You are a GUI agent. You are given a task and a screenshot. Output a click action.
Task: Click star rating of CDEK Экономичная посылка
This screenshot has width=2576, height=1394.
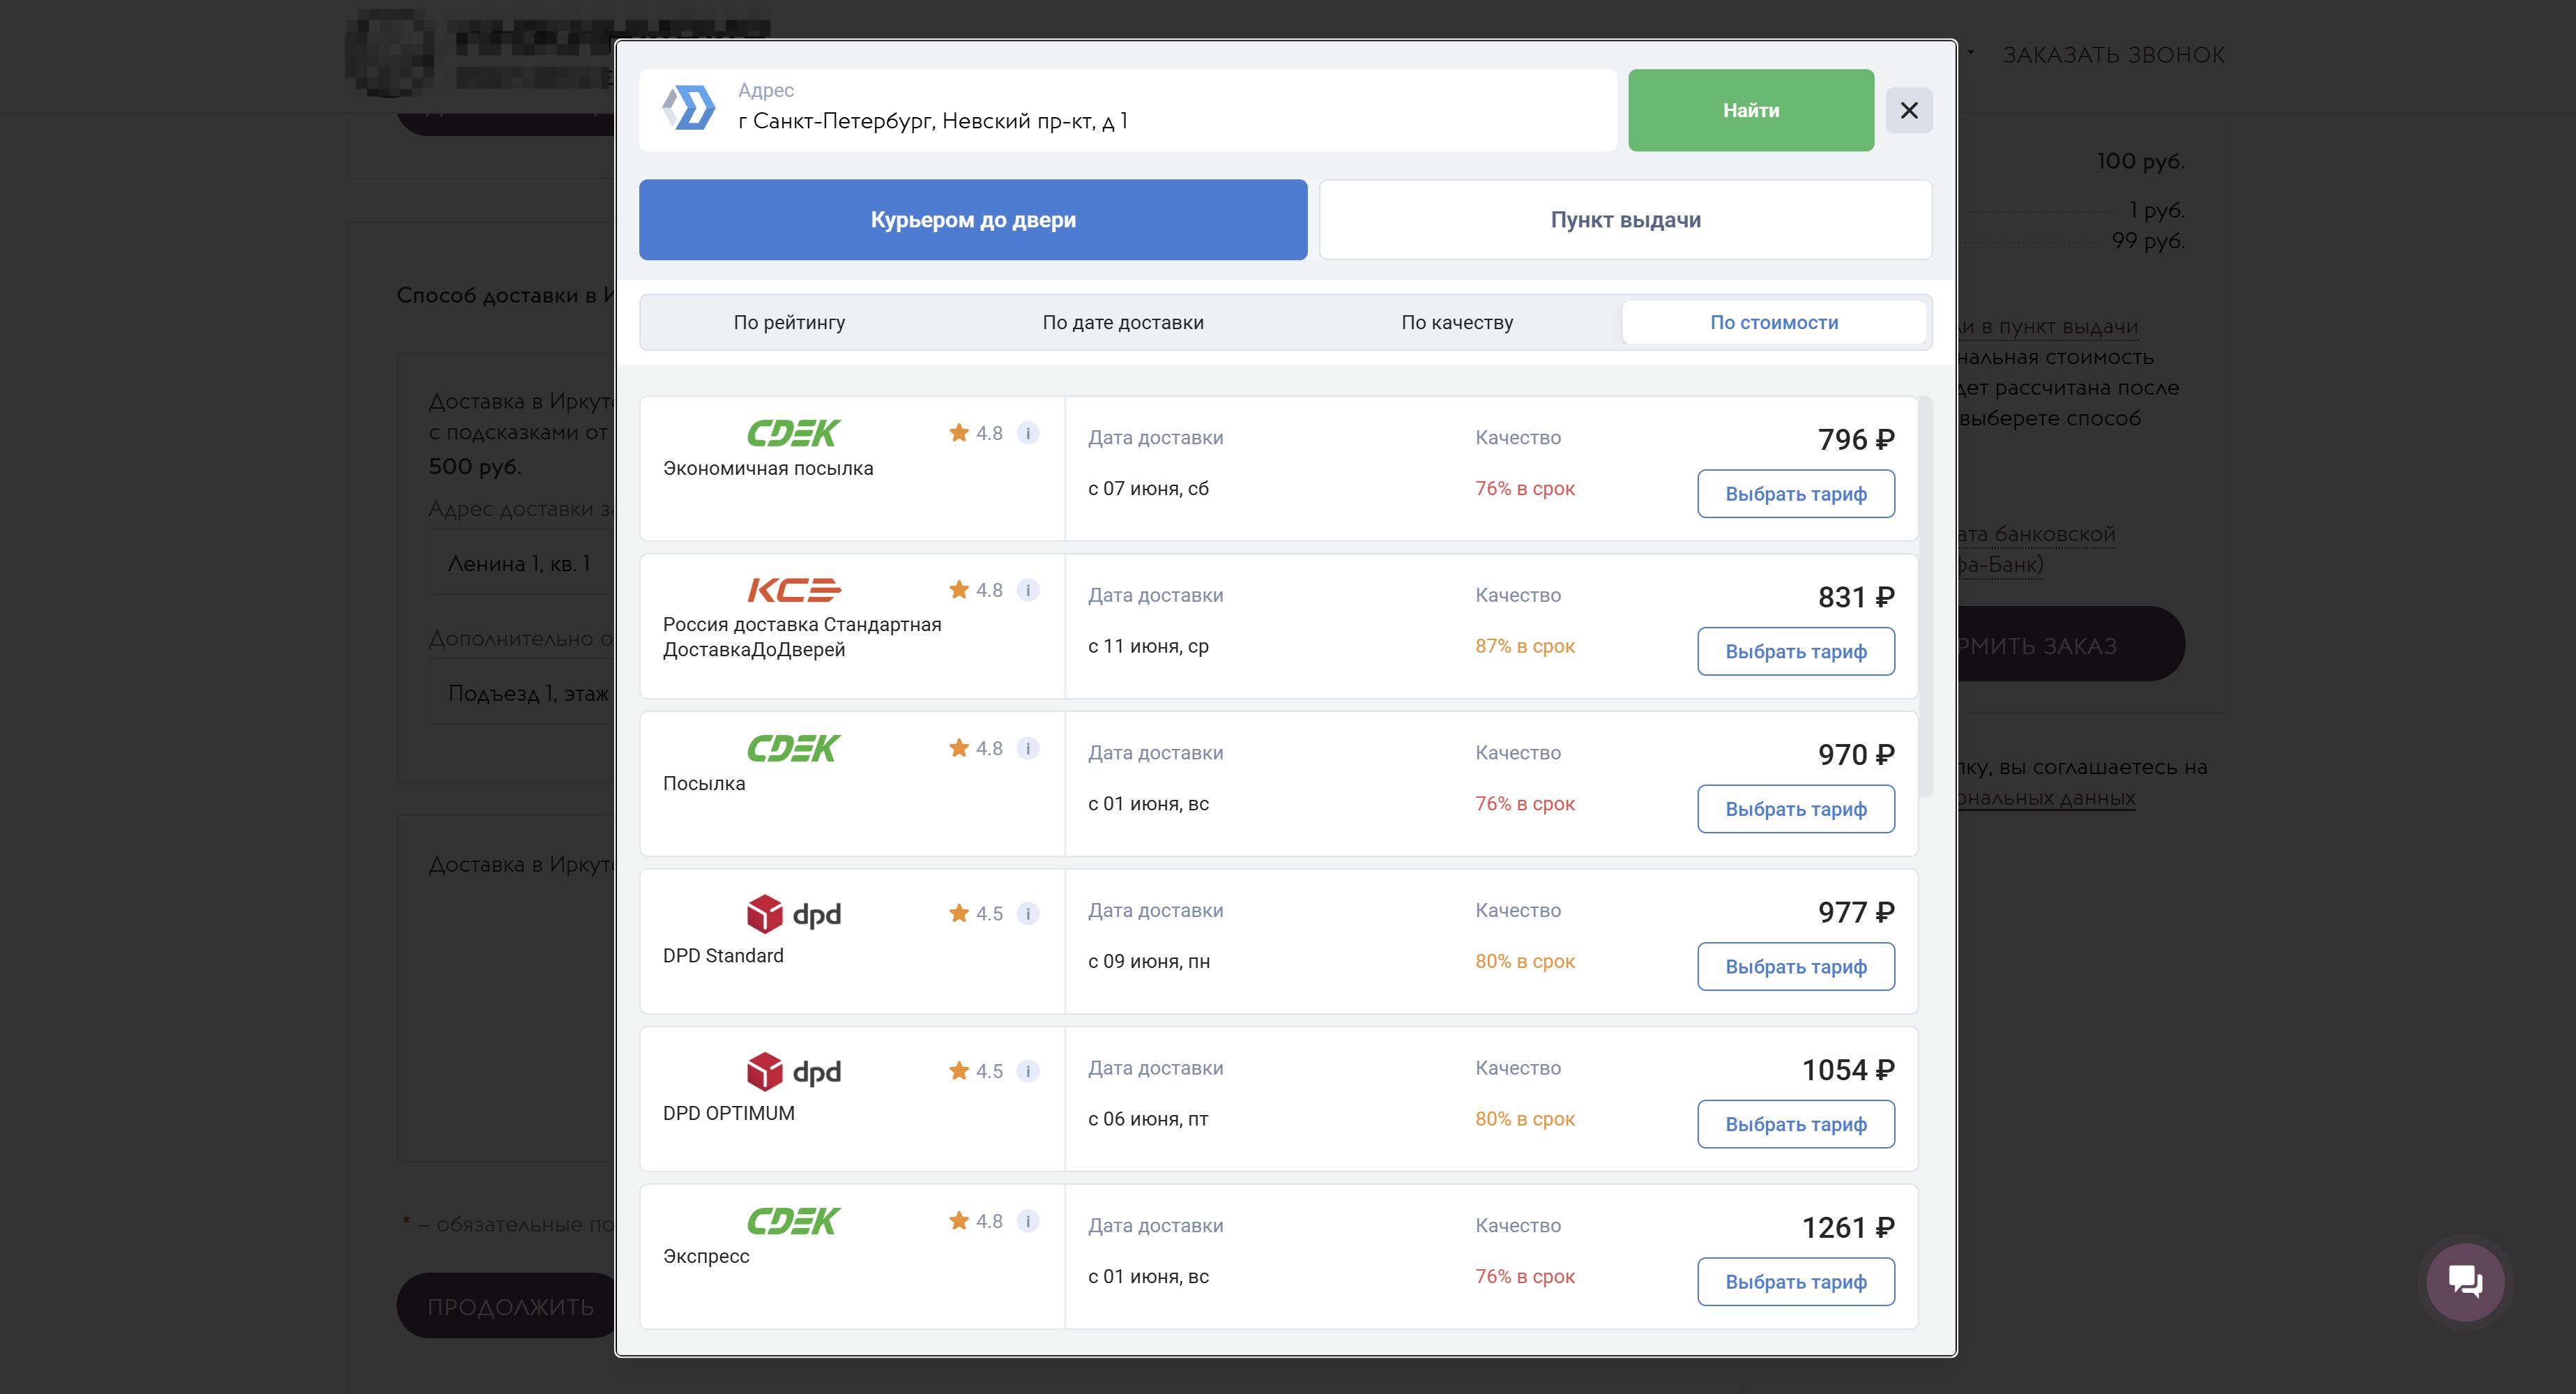[975, 433]
